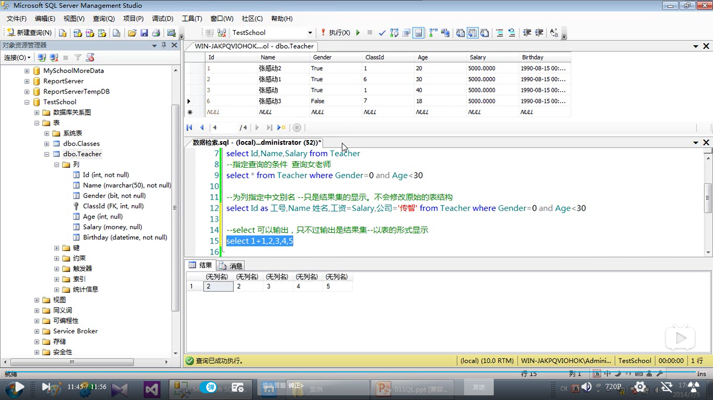Click Move Previous record arrow

point(201,128)
